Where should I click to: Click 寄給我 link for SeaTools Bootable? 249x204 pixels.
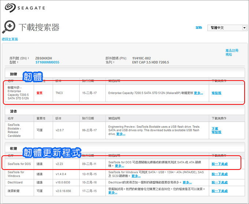(x=216, y=132)
